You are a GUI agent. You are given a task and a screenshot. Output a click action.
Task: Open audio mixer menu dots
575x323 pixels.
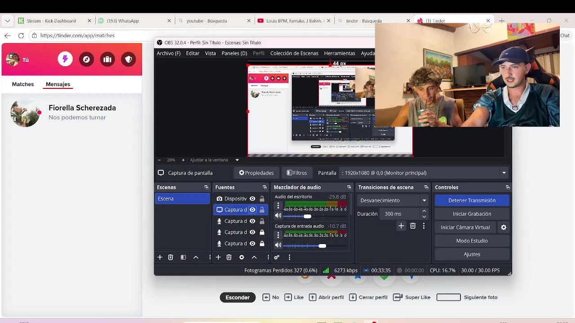(289, 257)
